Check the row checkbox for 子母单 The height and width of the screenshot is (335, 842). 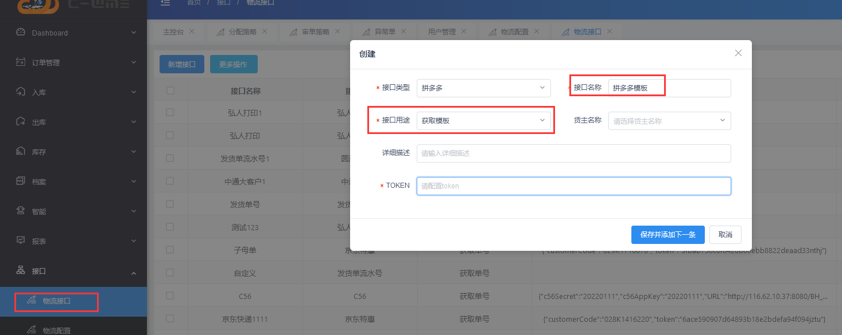point(170,250)
